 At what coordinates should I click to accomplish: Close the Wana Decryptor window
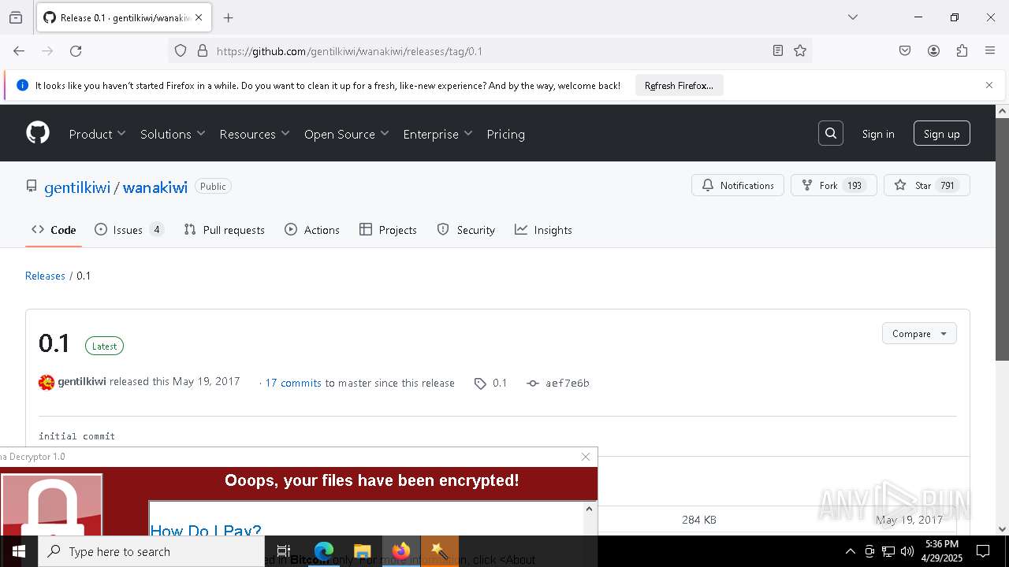tap(586, 457)
